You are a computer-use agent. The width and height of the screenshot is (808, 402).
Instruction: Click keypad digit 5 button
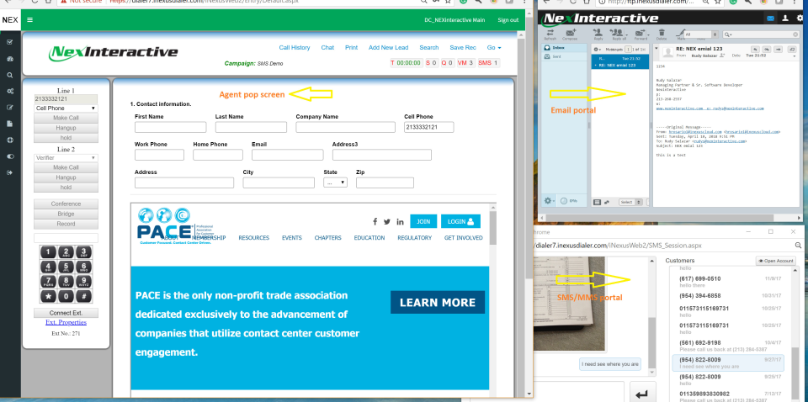click(66, 267)
